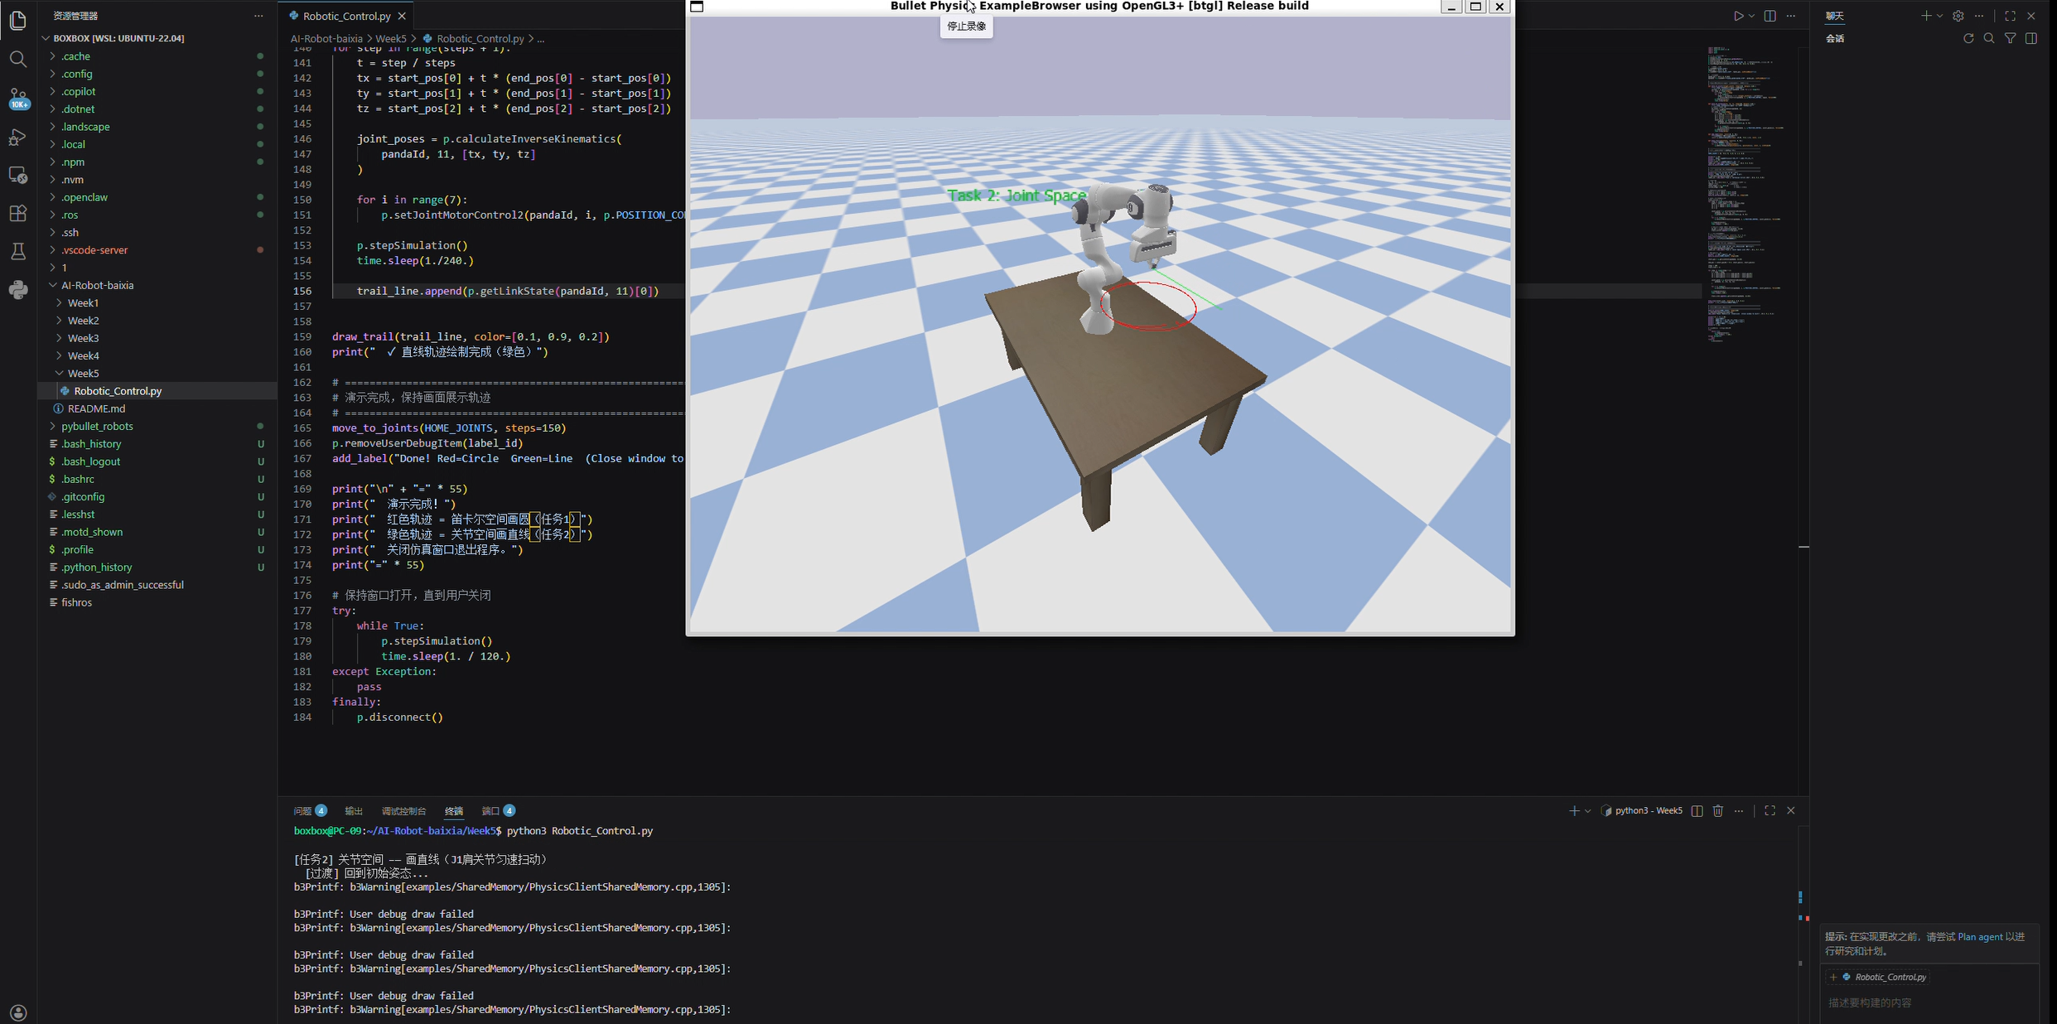Open README.md in the explorer
Viewport: 2057px width, 1024px height.
point(96,408)
